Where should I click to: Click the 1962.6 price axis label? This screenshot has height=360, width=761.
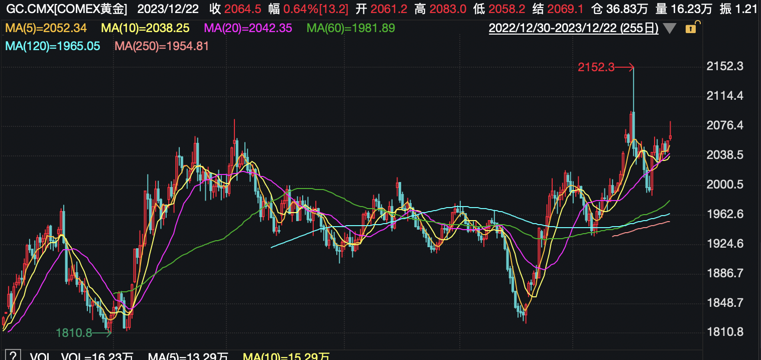click(x=724, y=214)
